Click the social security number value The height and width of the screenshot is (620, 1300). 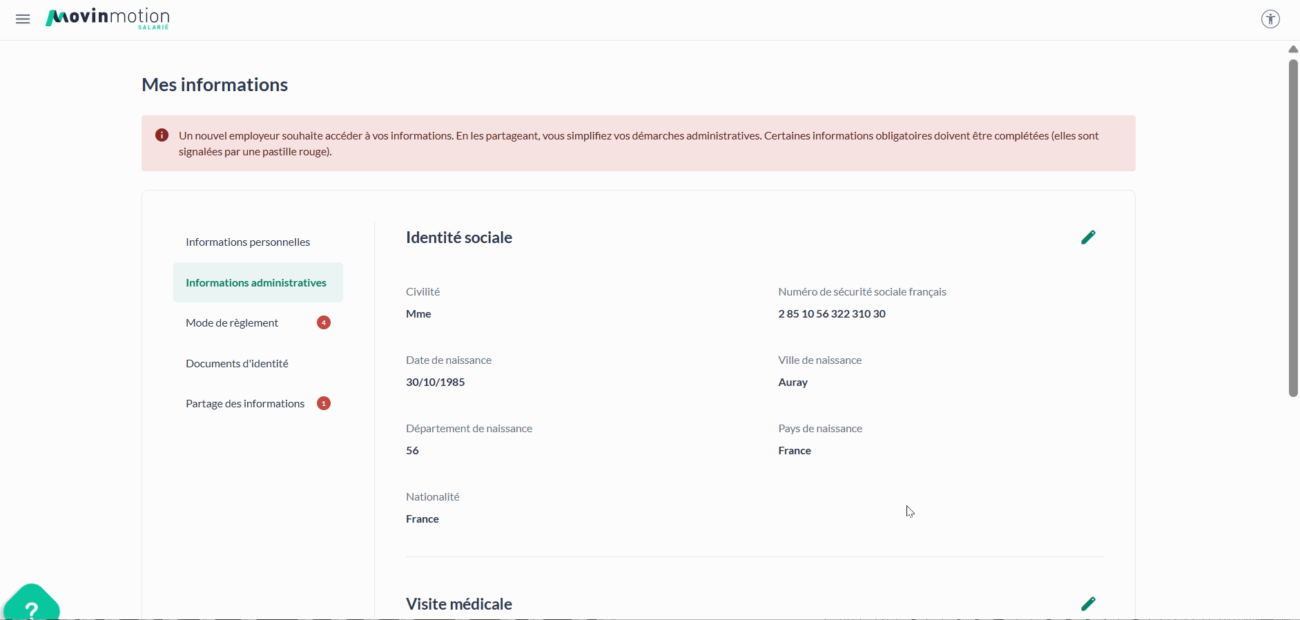[831, 314]
